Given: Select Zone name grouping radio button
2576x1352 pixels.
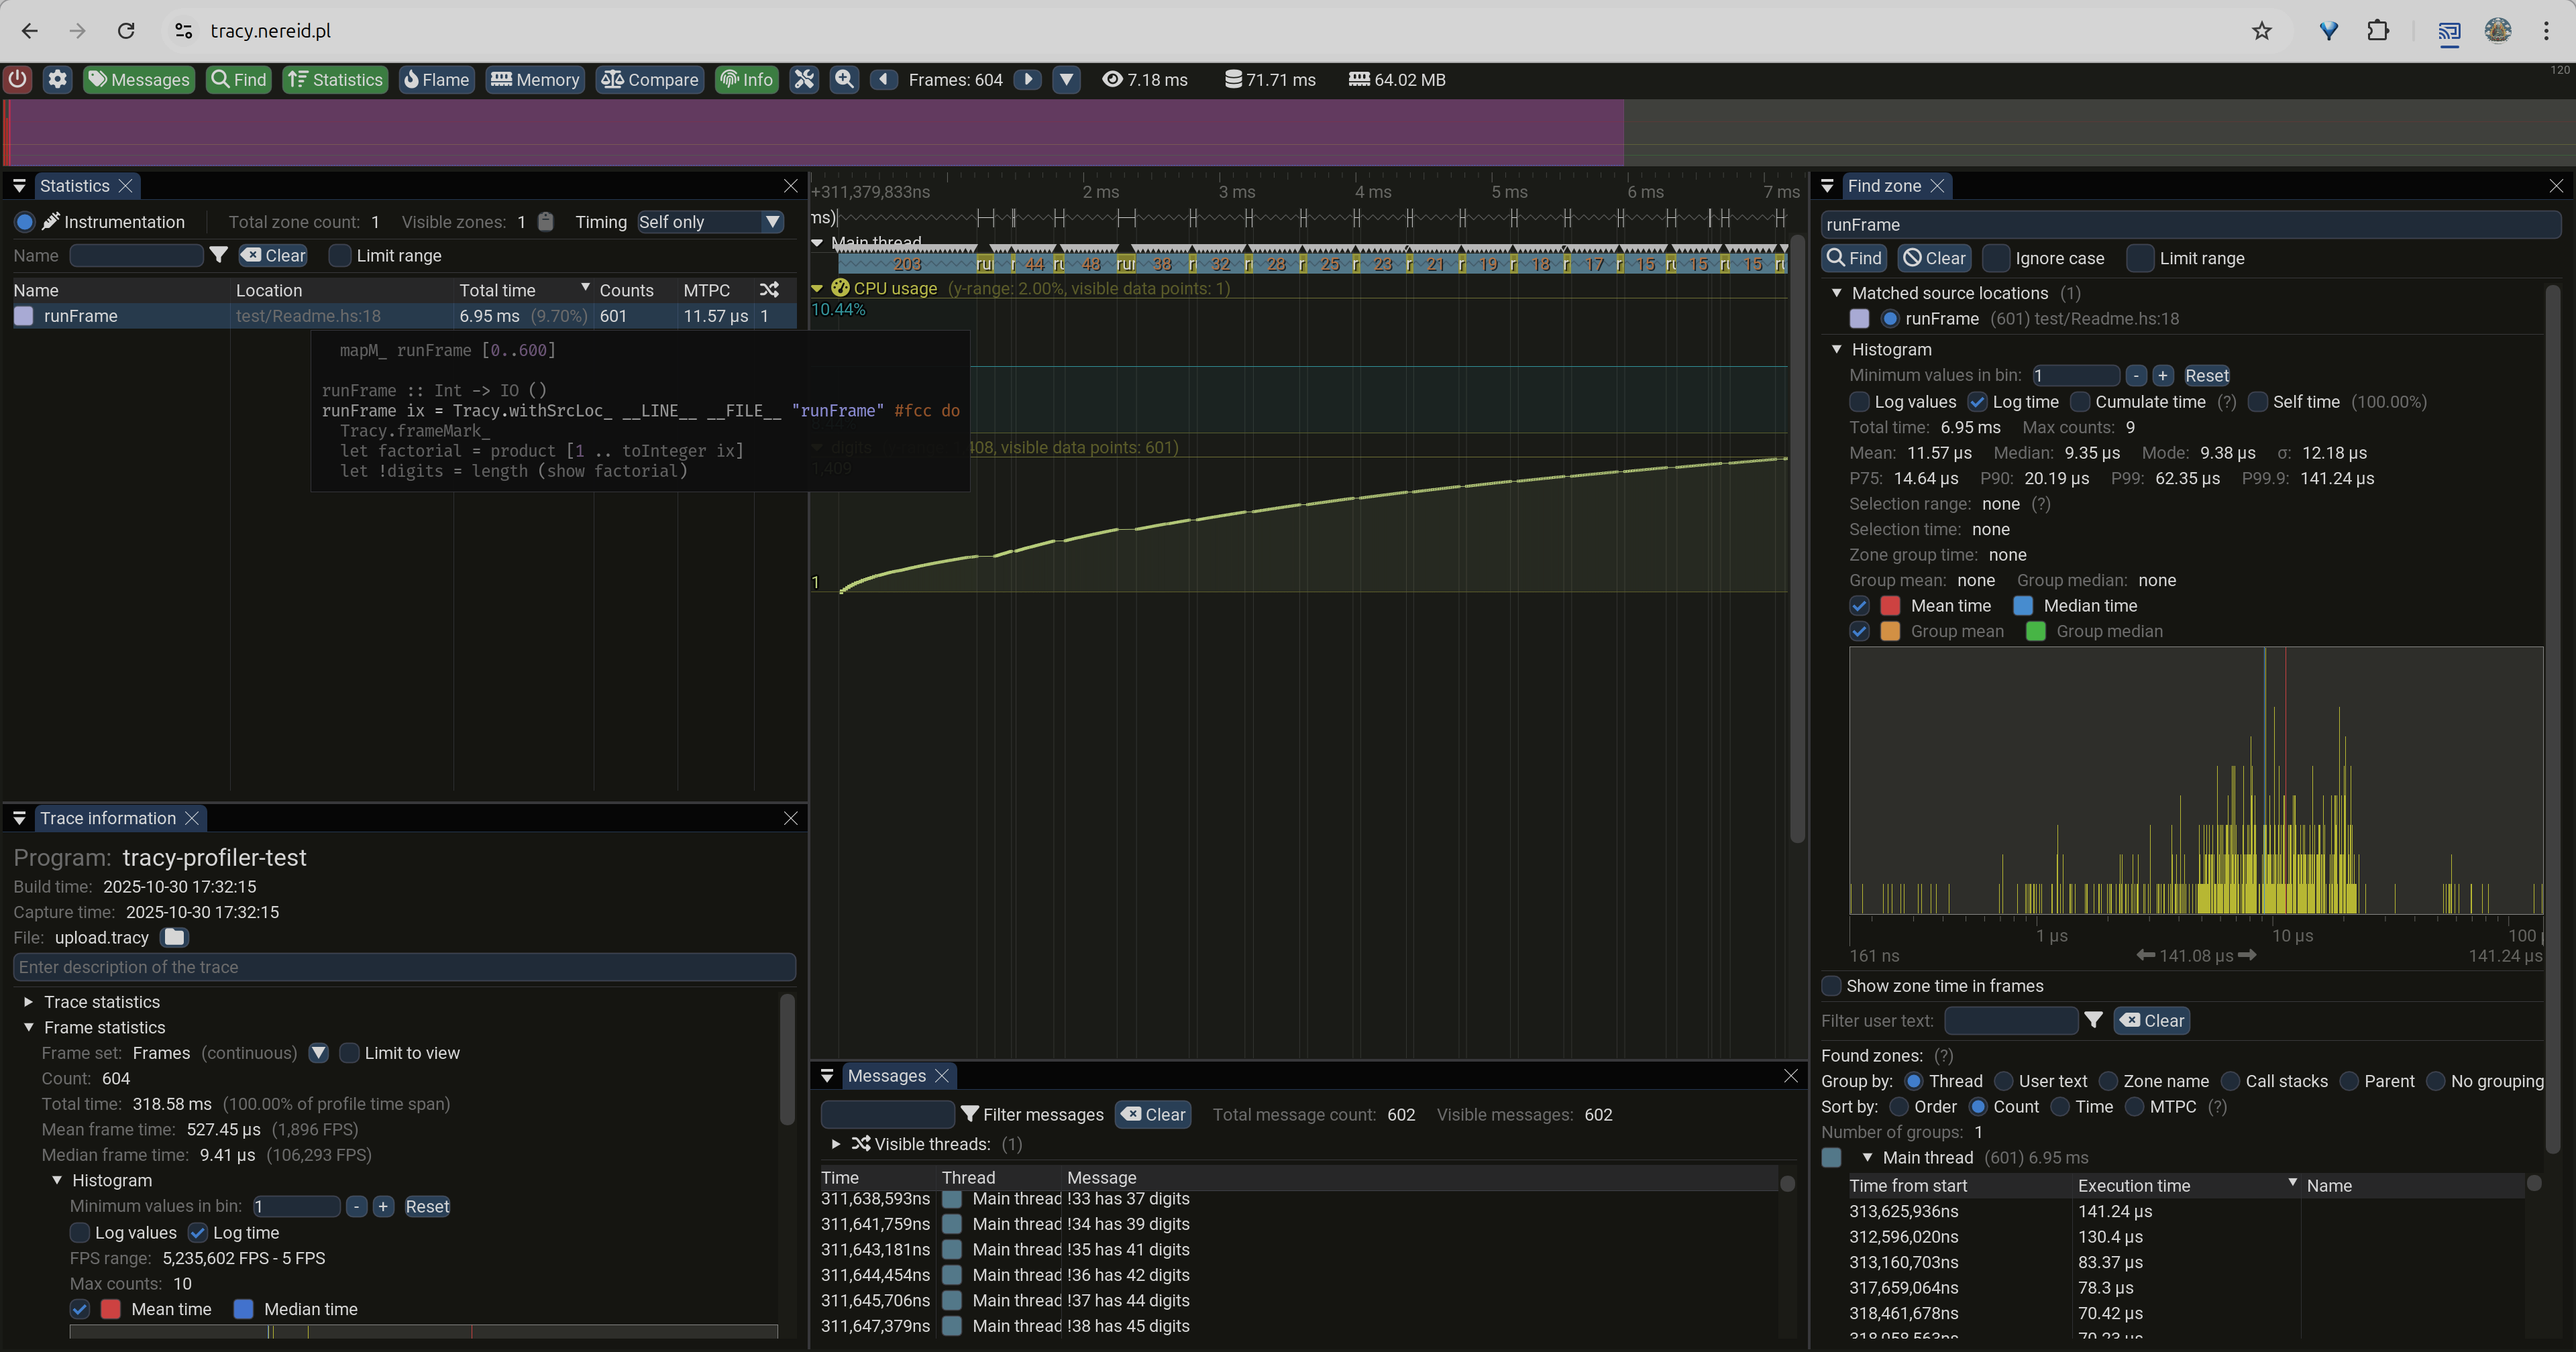Looking at the screenshot, I should point(2109,1081).
